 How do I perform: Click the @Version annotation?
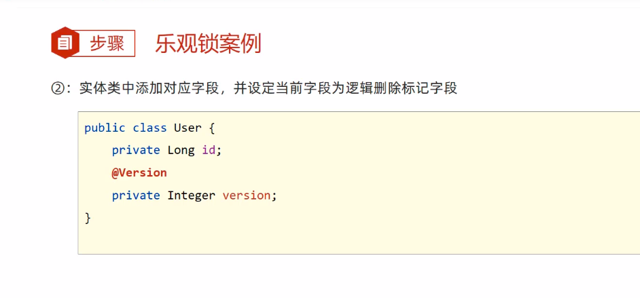pyautogui.click(x=139, y=172)
